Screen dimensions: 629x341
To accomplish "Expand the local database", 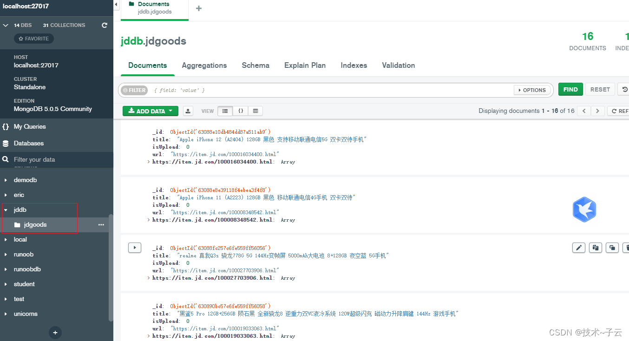I will tap(6, 240).
